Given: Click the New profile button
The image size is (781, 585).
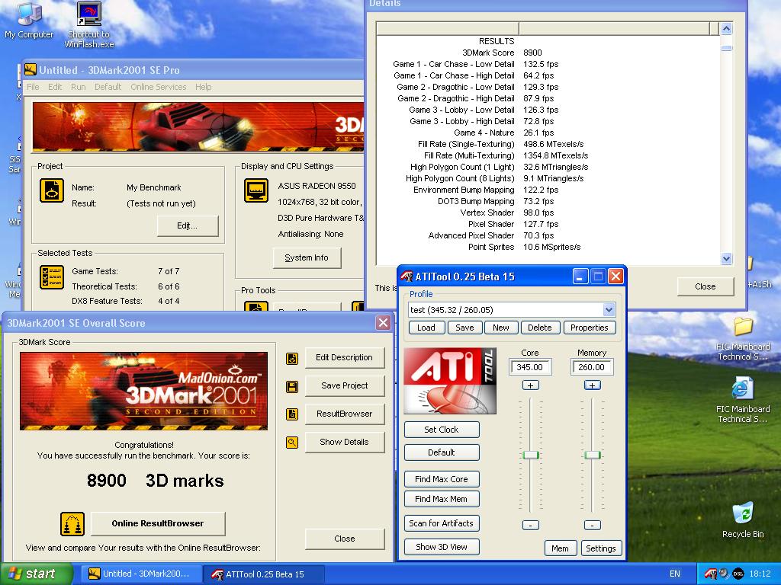Looking at the screenshot, I should [500, 328].
